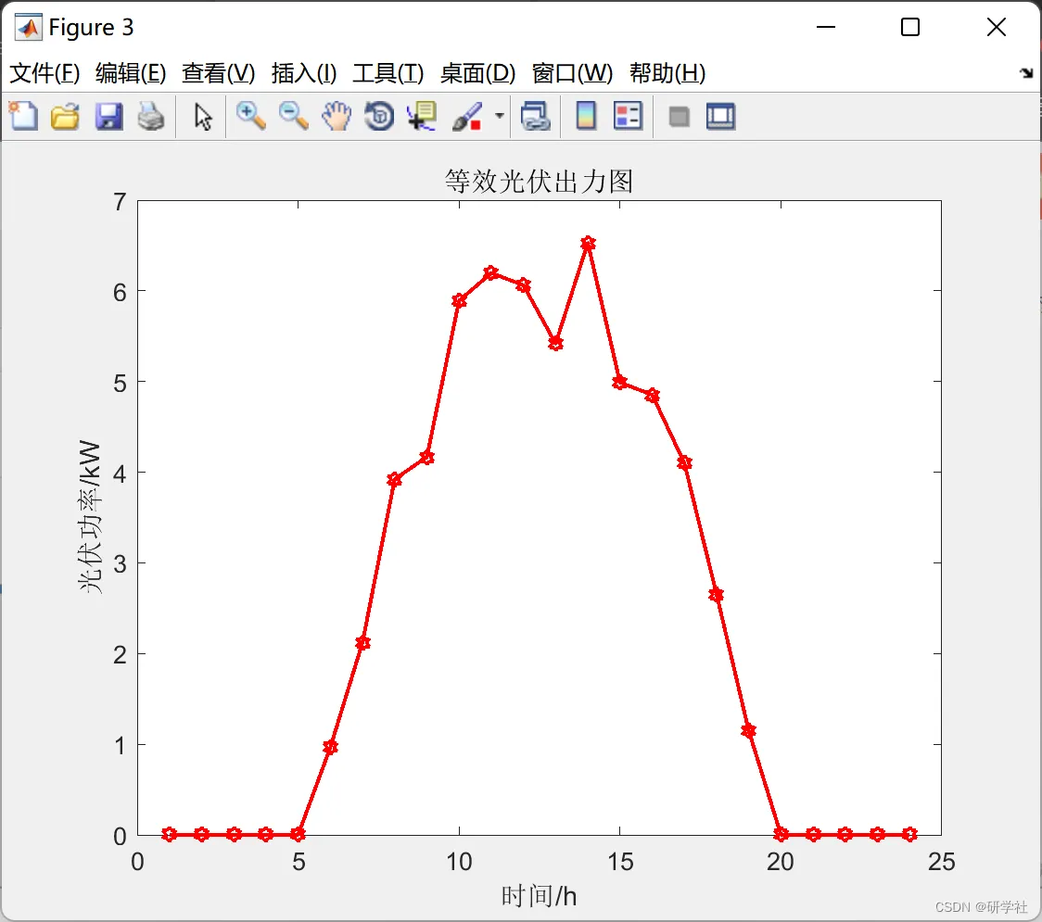Enable the Rotate 3D tool

pyautogui.click(x=379, y=116)
